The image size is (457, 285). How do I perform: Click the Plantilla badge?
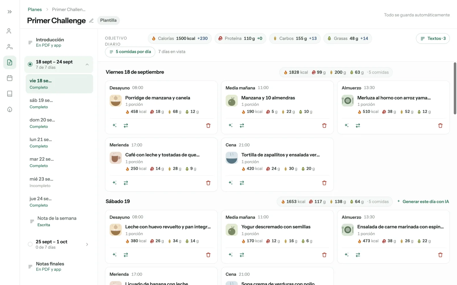[x=108, y=20]
